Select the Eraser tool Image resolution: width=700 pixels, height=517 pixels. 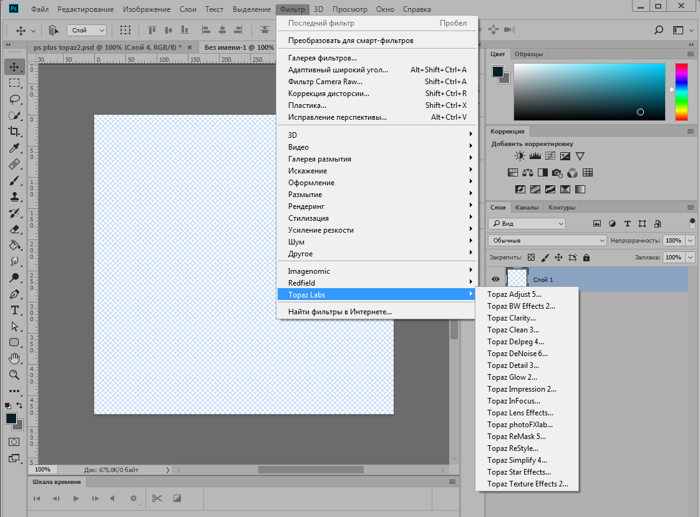pyautogui.click(x=14, y=230)
